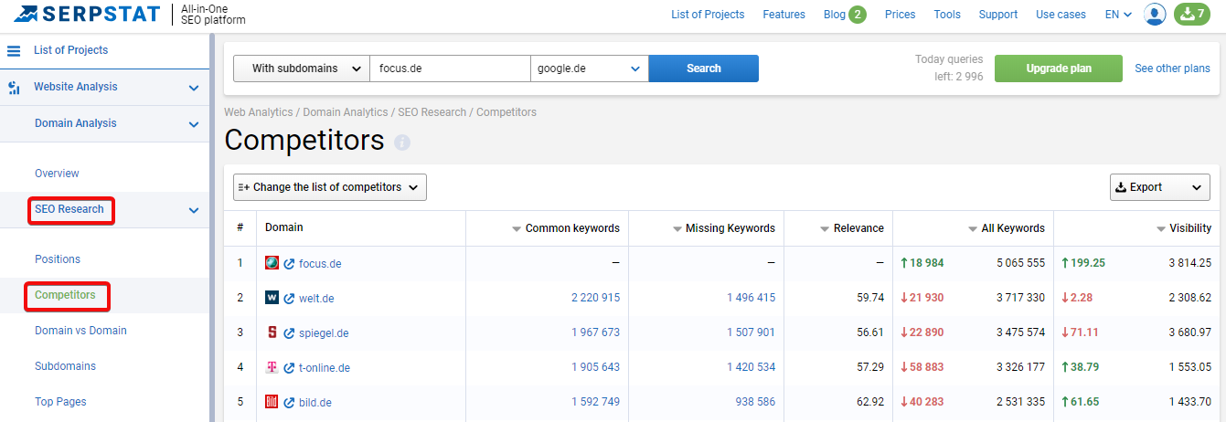Open the welt.de domain link
Screen dimensions: 1226x422
316,299
